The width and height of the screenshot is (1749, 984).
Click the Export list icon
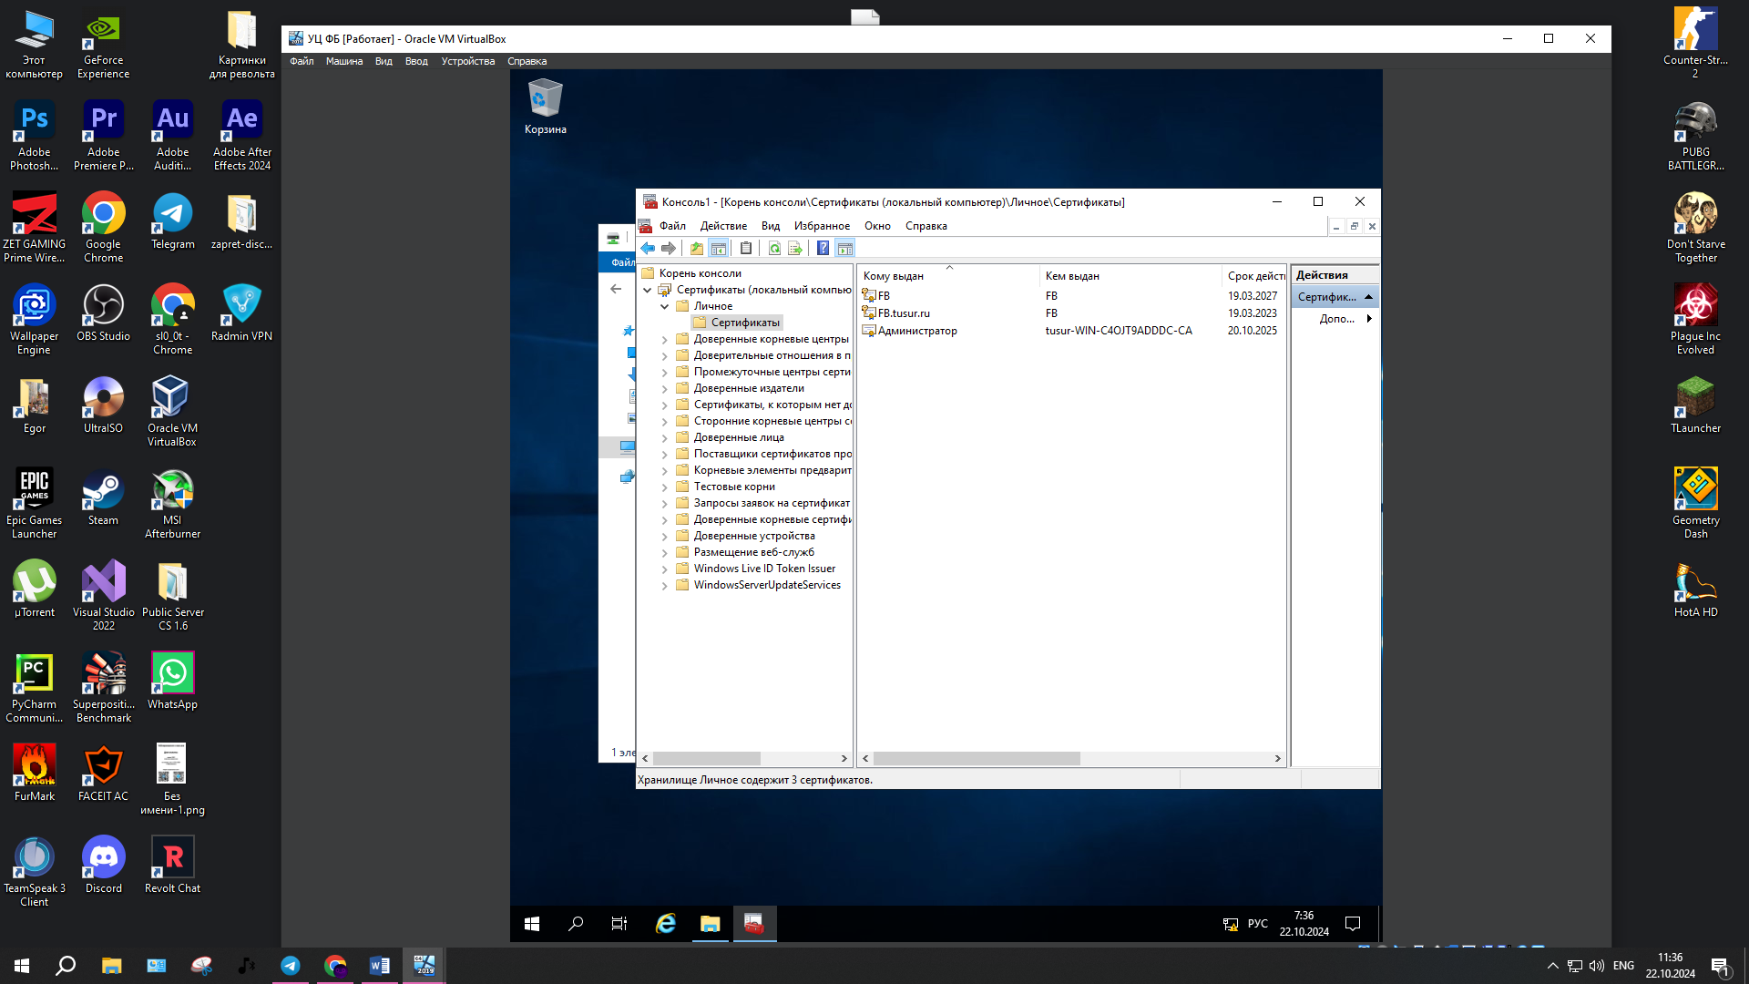click(795, 248)
